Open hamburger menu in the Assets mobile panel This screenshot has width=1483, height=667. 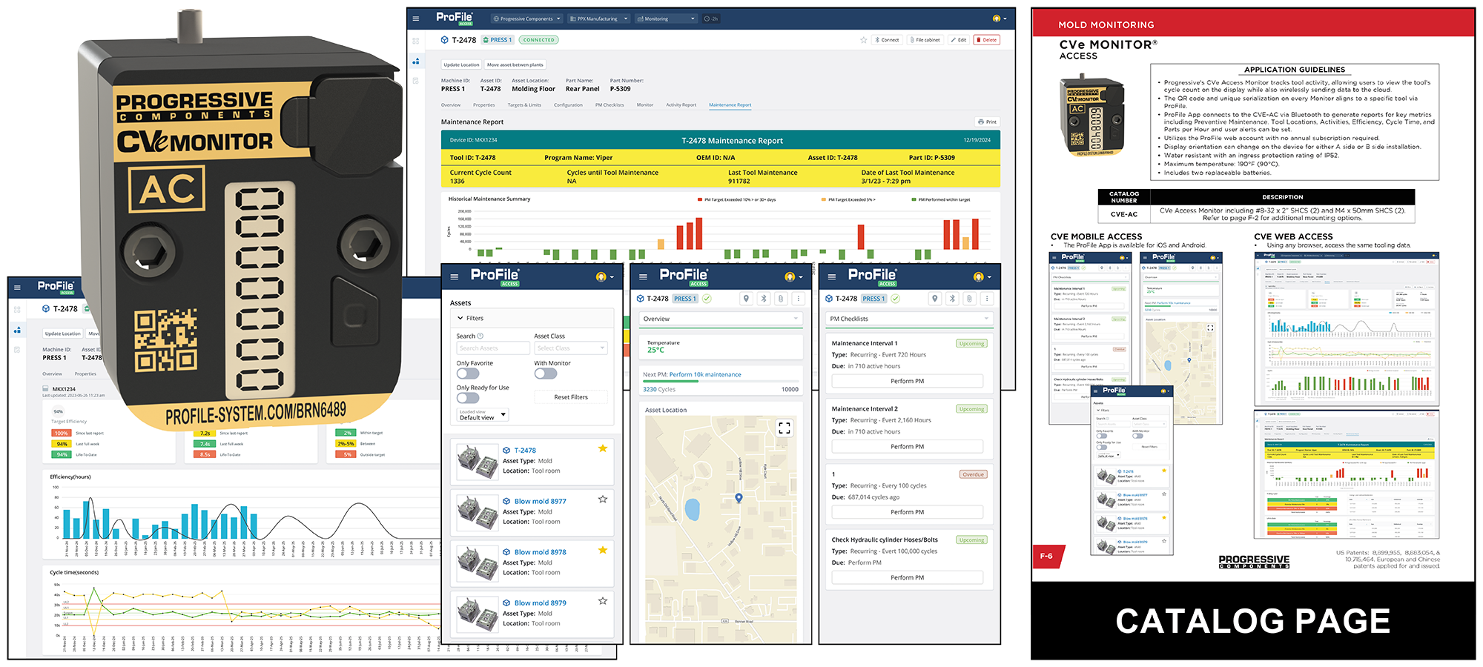click(x=455, y=277)
